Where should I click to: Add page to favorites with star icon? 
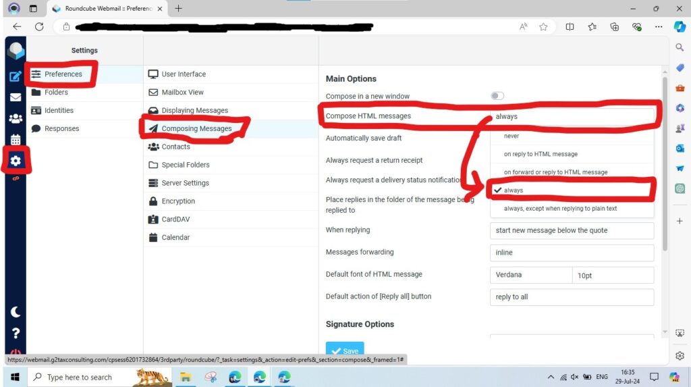click(543, 27)
